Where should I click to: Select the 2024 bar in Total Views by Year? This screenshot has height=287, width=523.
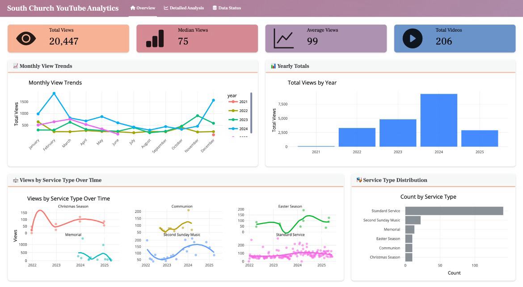click(439, 121)
